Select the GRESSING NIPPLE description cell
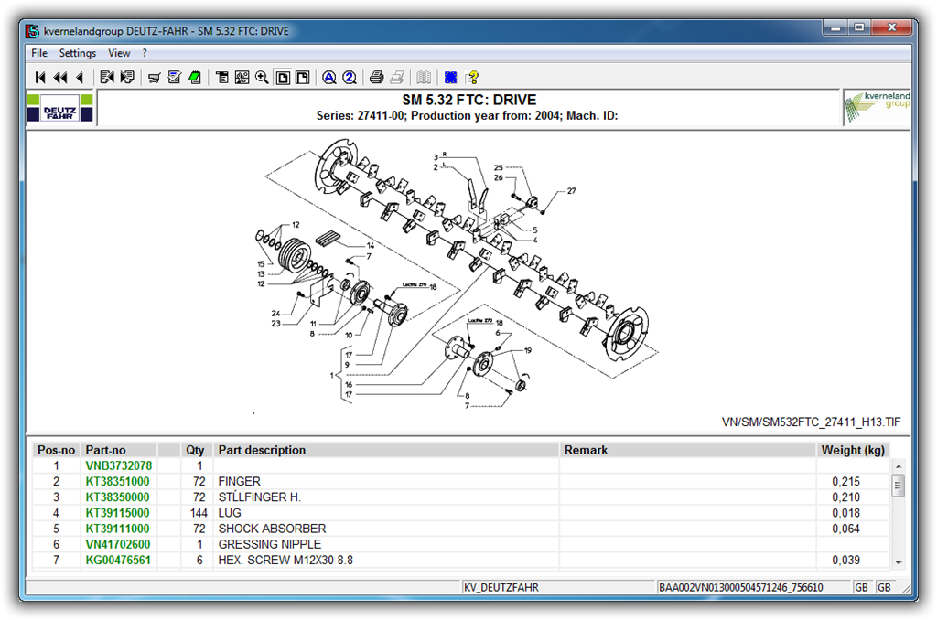 point(386,544)
